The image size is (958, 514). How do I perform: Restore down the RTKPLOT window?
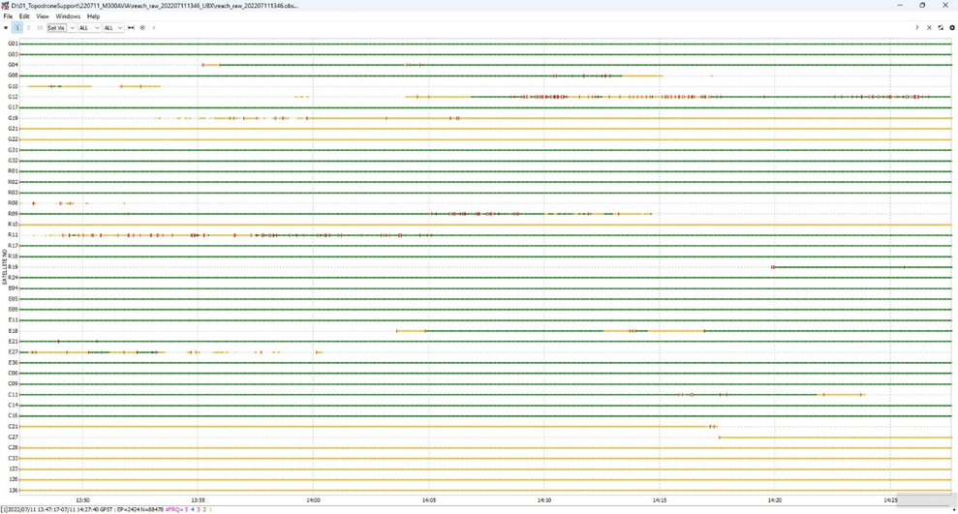coord(922,6)
